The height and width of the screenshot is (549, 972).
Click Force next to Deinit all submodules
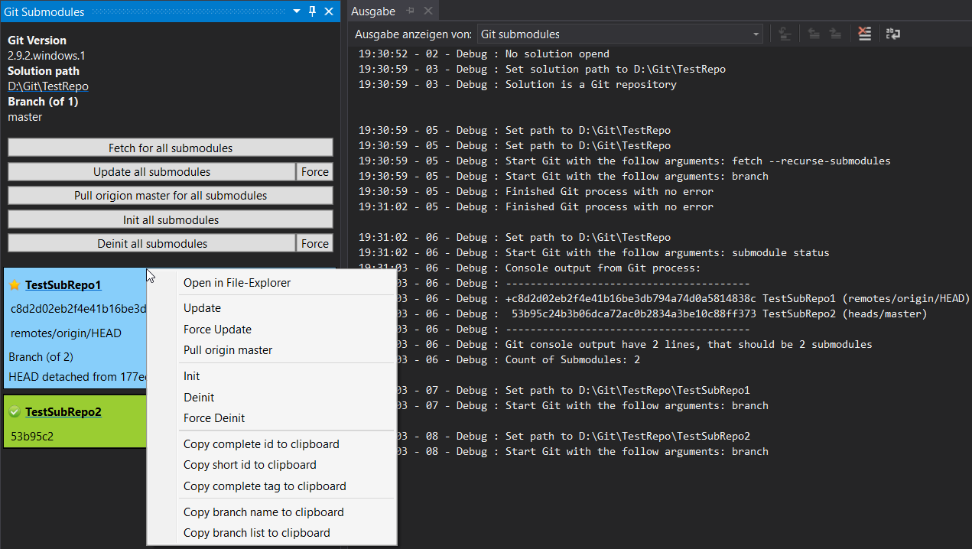[x=314, y=243]
